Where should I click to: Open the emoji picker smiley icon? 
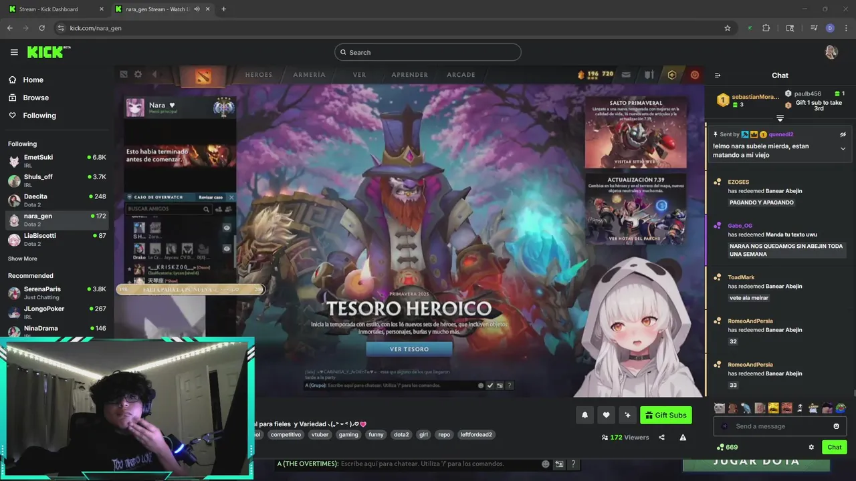click(x=836, y=426)
